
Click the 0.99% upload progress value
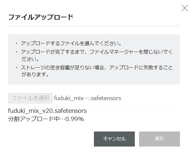(75, 119)
